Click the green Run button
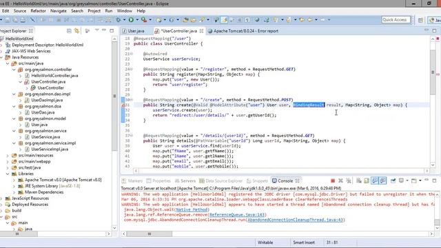Screen dimensions: 441x248 [131, 20]
